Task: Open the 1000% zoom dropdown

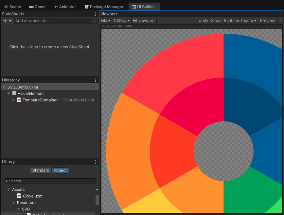Action: point(121,20)
